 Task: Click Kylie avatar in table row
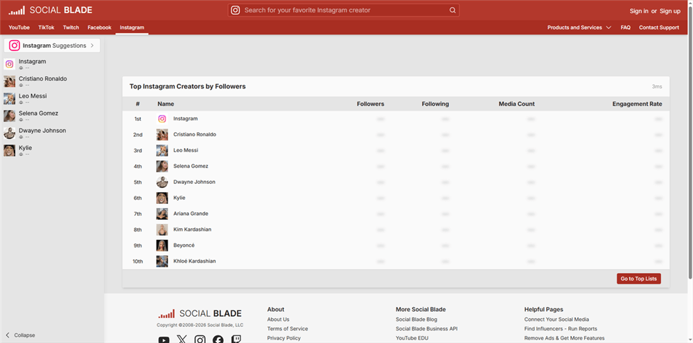pyautogui.click(x=162, y=198)
